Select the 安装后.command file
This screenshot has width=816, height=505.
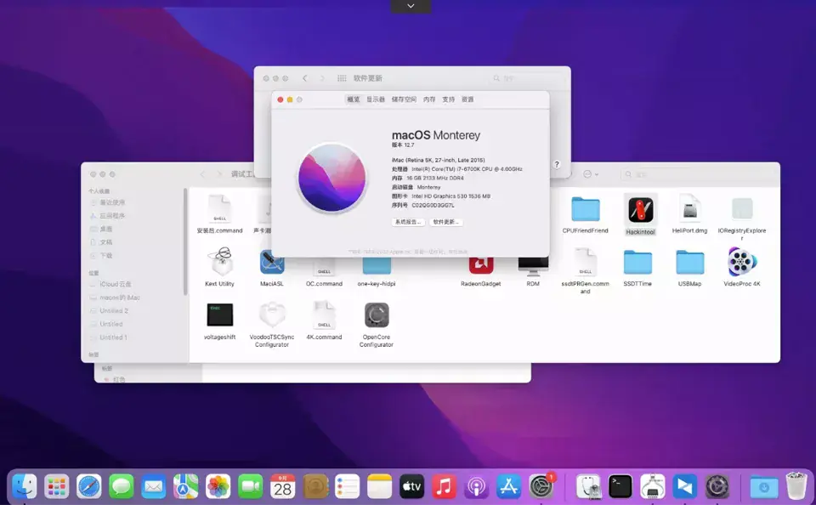219,209
